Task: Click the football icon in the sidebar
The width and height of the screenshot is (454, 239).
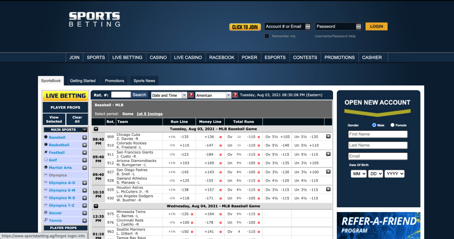Action: [x=46, y=152]
